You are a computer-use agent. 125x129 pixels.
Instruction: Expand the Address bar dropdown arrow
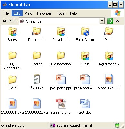click(x=102, y=21)
